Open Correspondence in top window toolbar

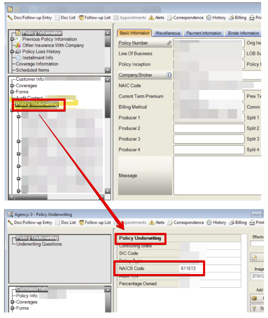pyautogui.click(x=185, y=18)
